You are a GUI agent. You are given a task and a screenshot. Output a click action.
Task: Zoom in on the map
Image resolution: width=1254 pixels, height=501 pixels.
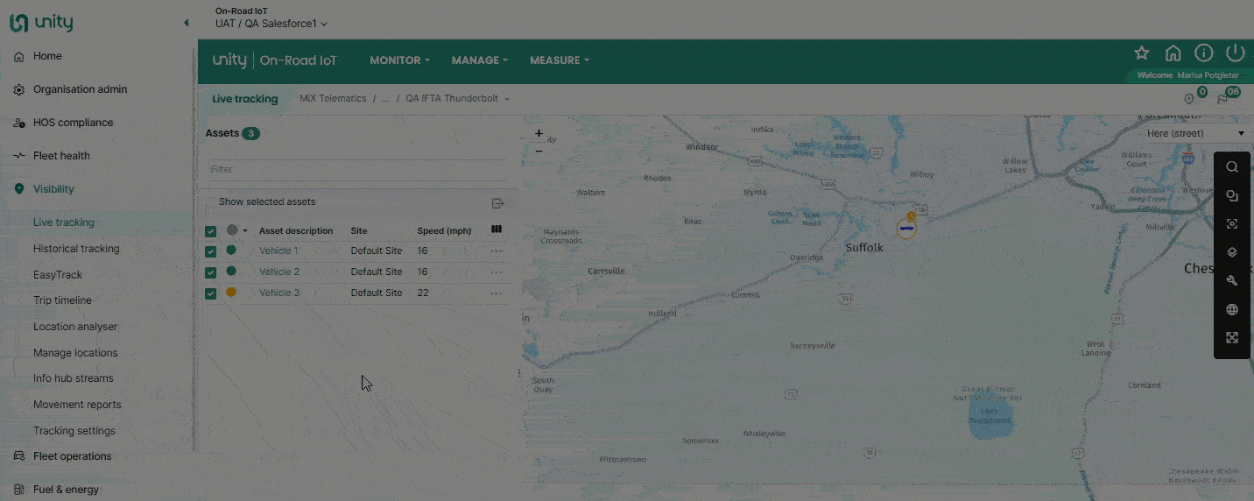coord(539,134)
